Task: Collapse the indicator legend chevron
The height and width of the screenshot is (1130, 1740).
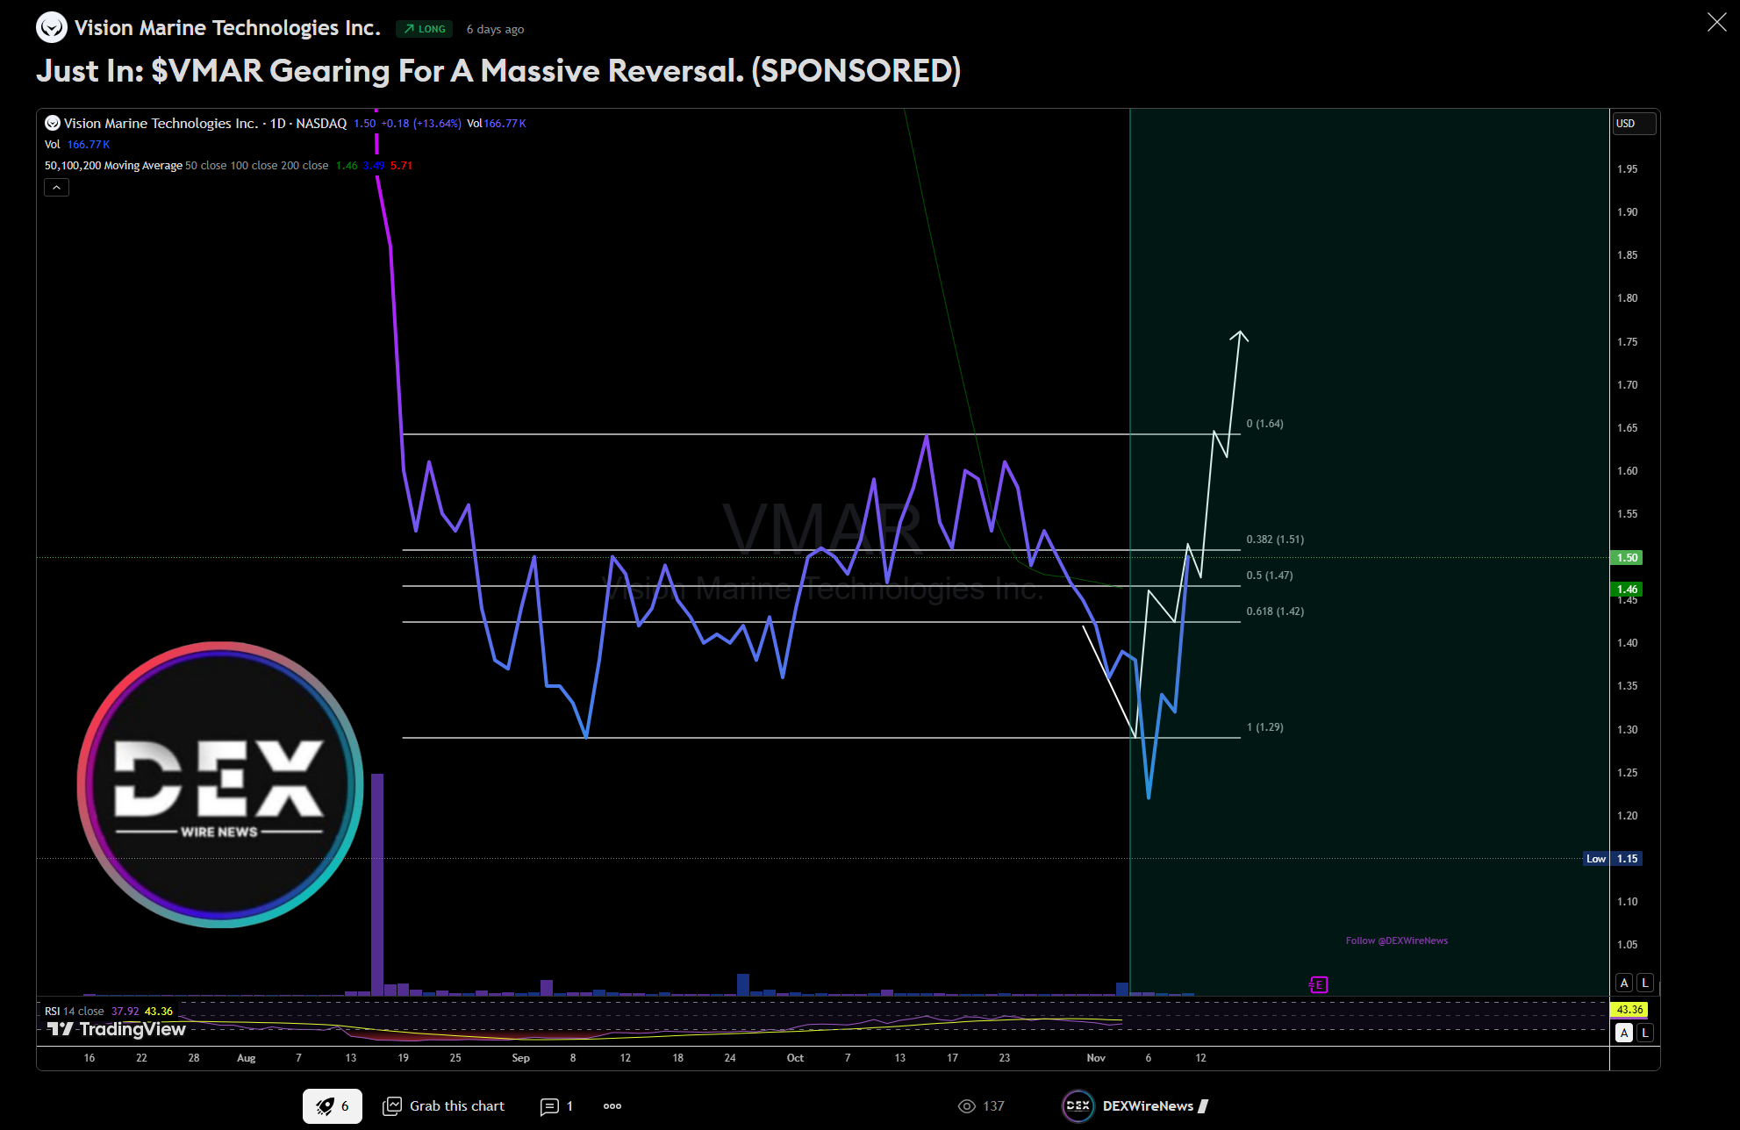Action: pos(56,187)
